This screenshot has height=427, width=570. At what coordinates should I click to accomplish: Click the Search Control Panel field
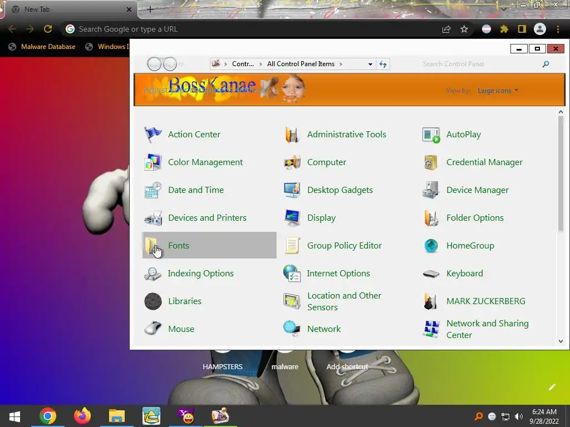click(x=480, y=64)
